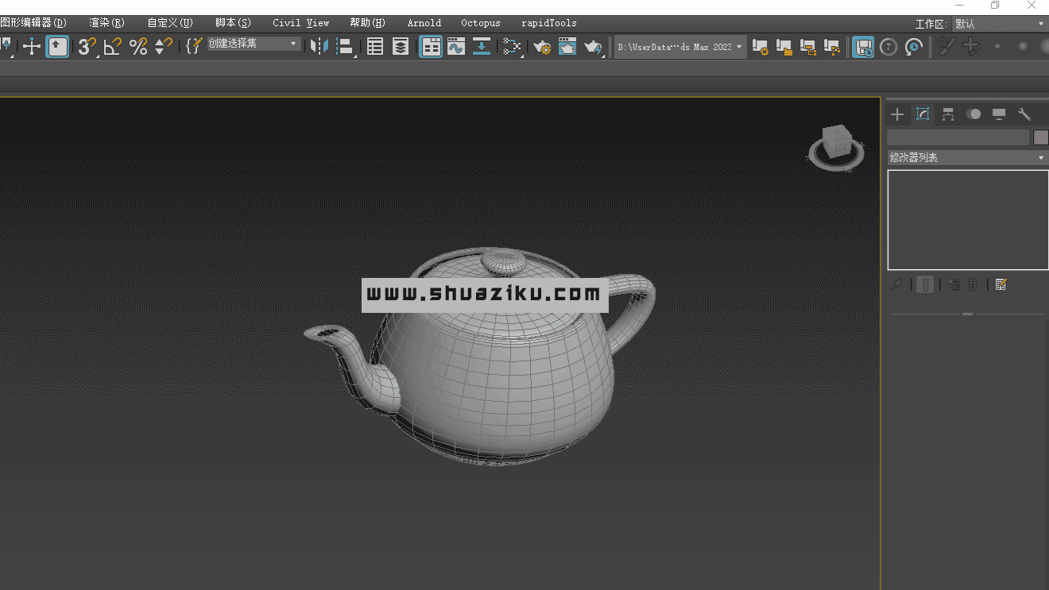This screenshot has height=590, width=1049.
Task: Toggle Angle Snap on toolbar
Action: pyautogui.click(x=112, y=47)
